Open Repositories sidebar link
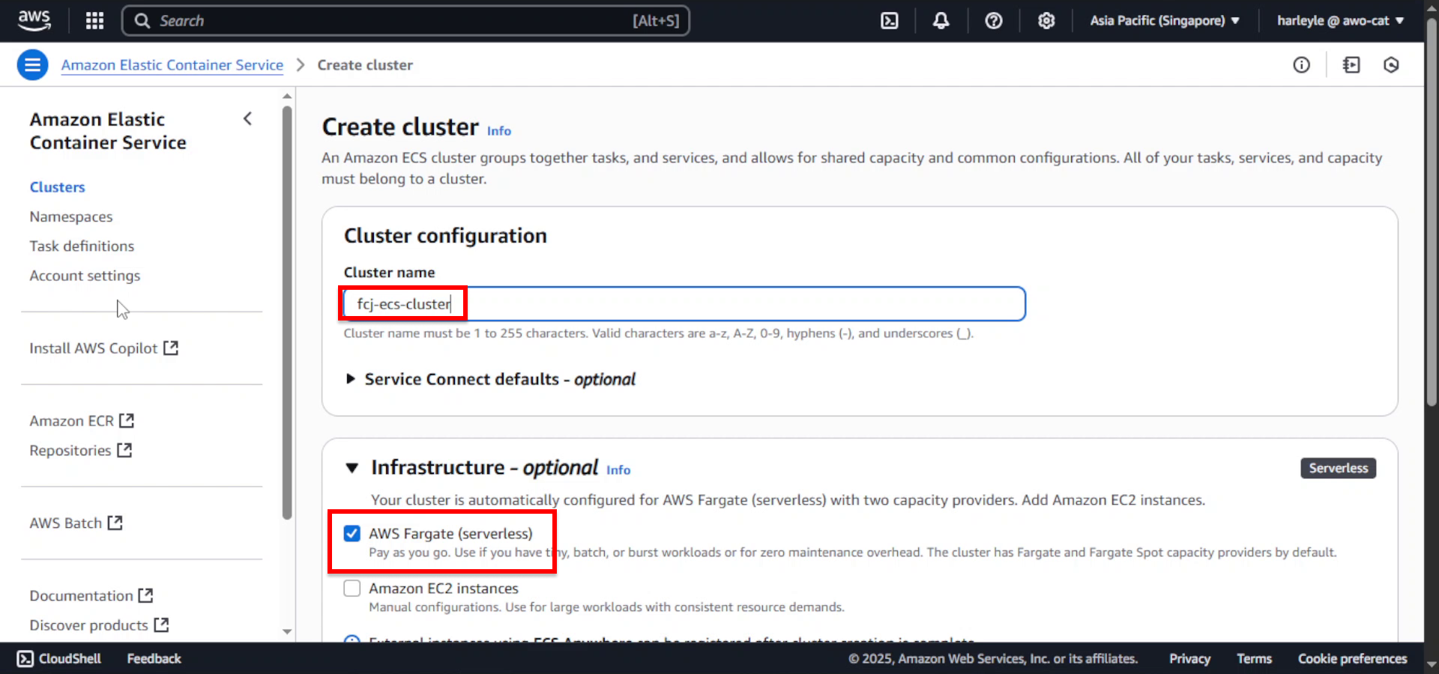The width and height of the screenshot is (1439, 674). (70, 450)
